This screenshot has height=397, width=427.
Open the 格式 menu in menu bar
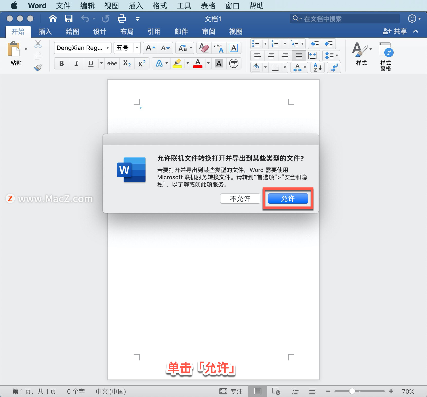click(160, 6)
